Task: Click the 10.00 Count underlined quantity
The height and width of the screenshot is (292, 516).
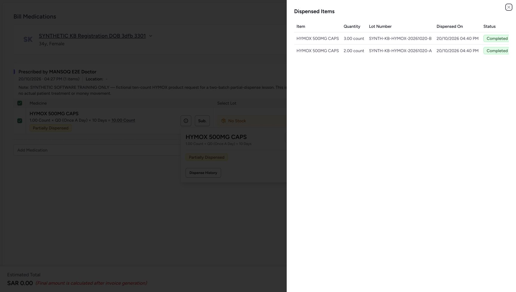Action: (123, 120)
